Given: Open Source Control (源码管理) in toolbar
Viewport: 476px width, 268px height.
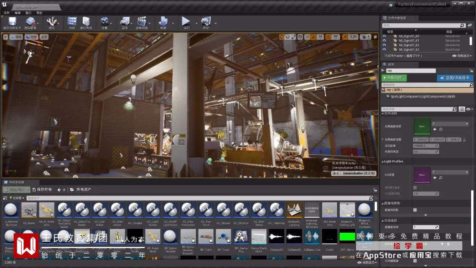Looking at the screenshot, I should [x=30, y=21].
